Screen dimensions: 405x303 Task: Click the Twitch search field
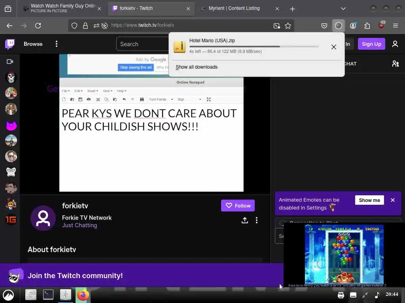tap(142, 44)
